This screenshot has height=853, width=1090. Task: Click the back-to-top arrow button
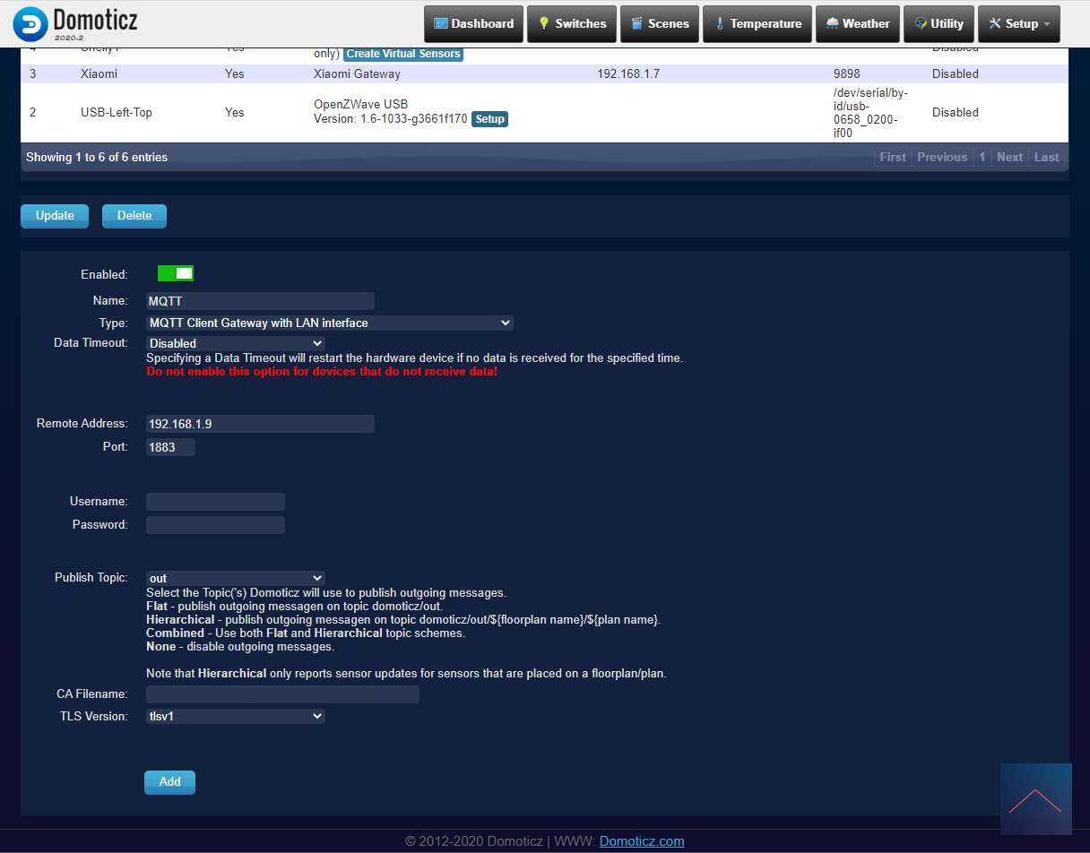click(1035, 799)
